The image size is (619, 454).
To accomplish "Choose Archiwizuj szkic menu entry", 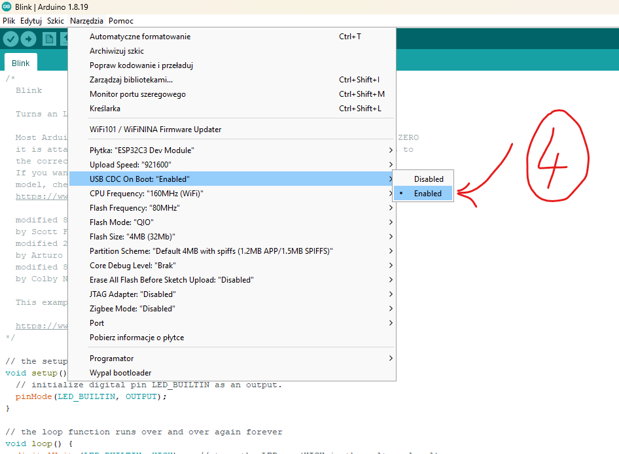I will (232, 51).
